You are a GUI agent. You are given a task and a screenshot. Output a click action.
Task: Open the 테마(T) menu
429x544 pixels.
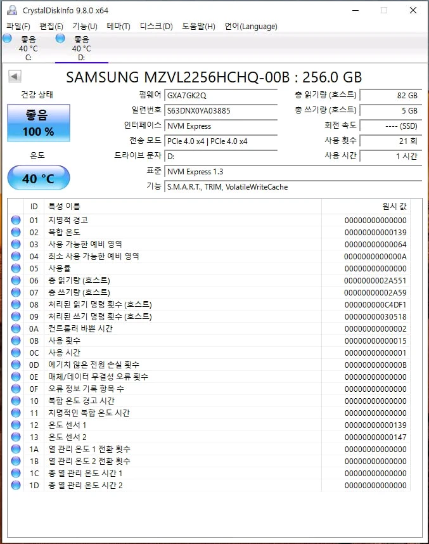point(118,27)
